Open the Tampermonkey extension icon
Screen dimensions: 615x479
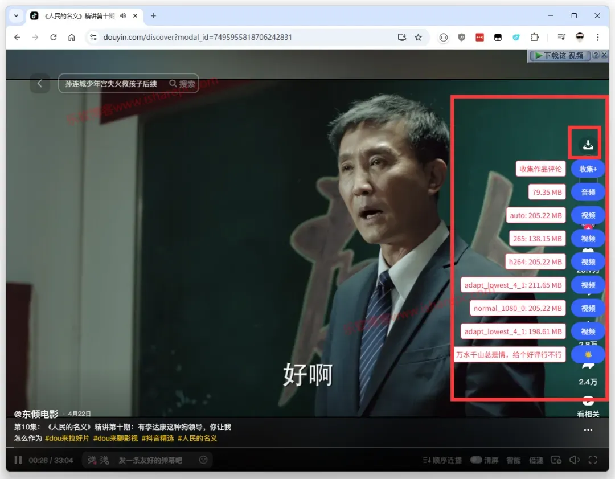(498, 37)
